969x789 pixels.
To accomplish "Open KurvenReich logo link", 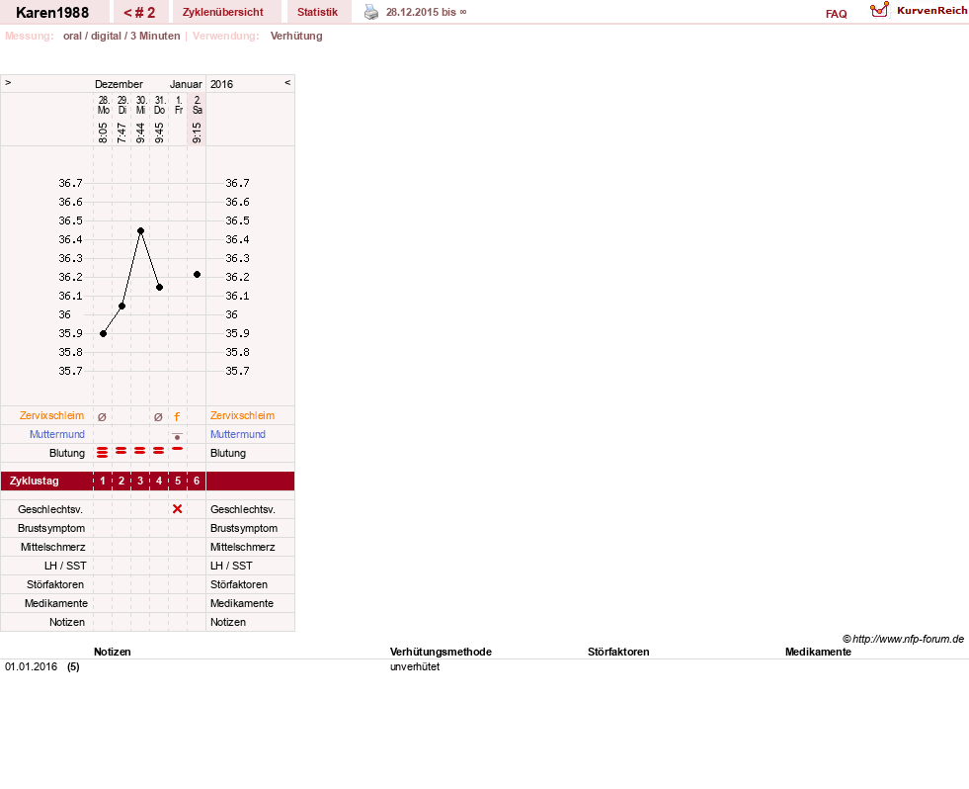I will point(919,11).
